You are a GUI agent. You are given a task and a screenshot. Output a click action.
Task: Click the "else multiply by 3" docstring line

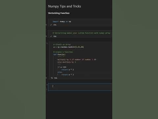66,62
